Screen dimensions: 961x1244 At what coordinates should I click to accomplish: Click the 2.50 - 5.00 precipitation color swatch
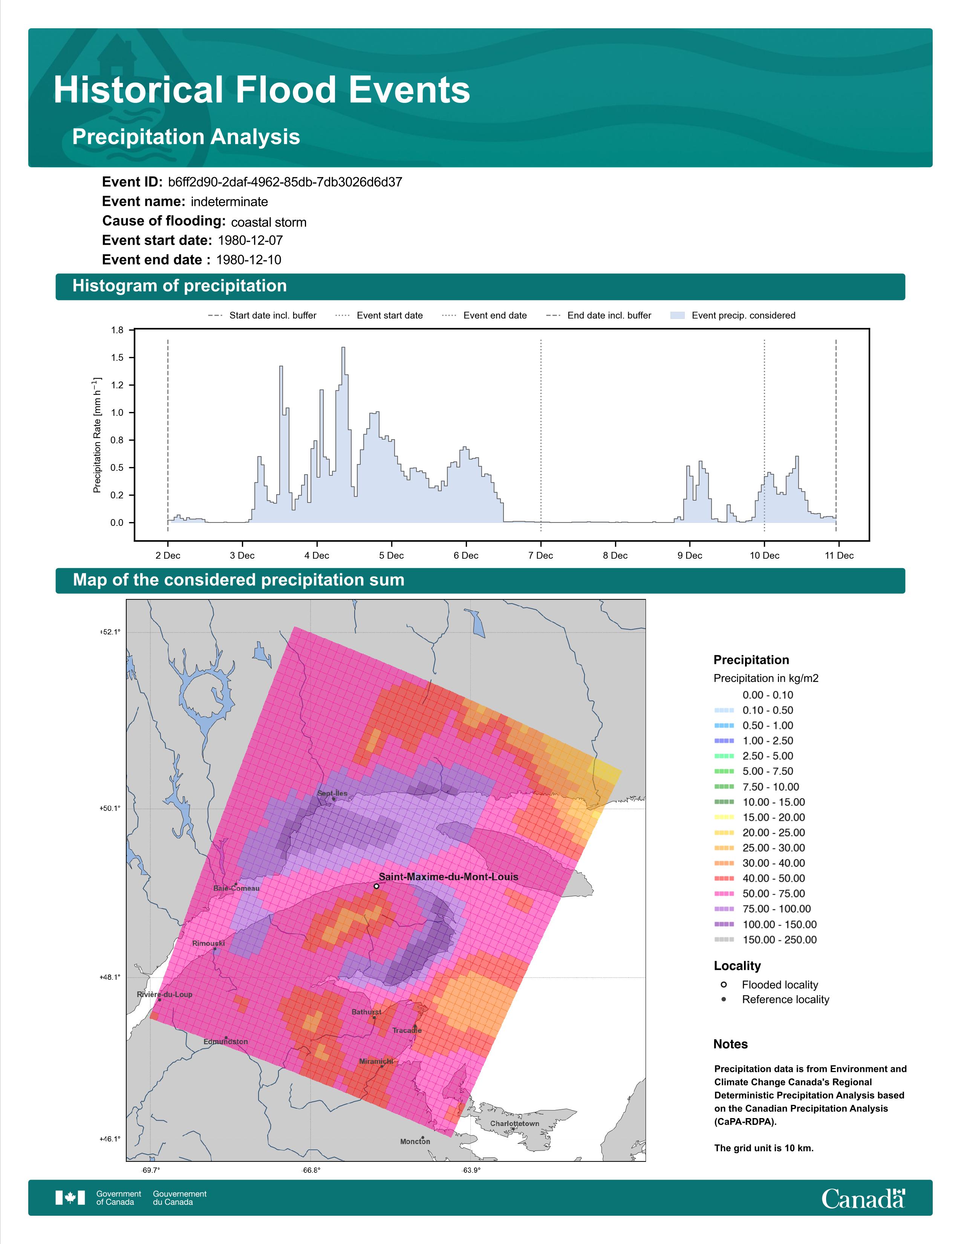tap(724, 757)
